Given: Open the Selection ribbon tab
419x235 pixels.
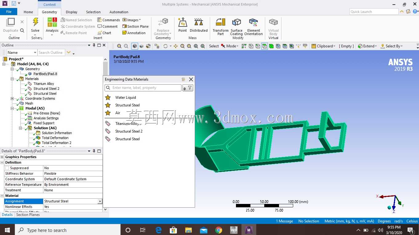Looking at the screenshot, I should coord(93,12).
